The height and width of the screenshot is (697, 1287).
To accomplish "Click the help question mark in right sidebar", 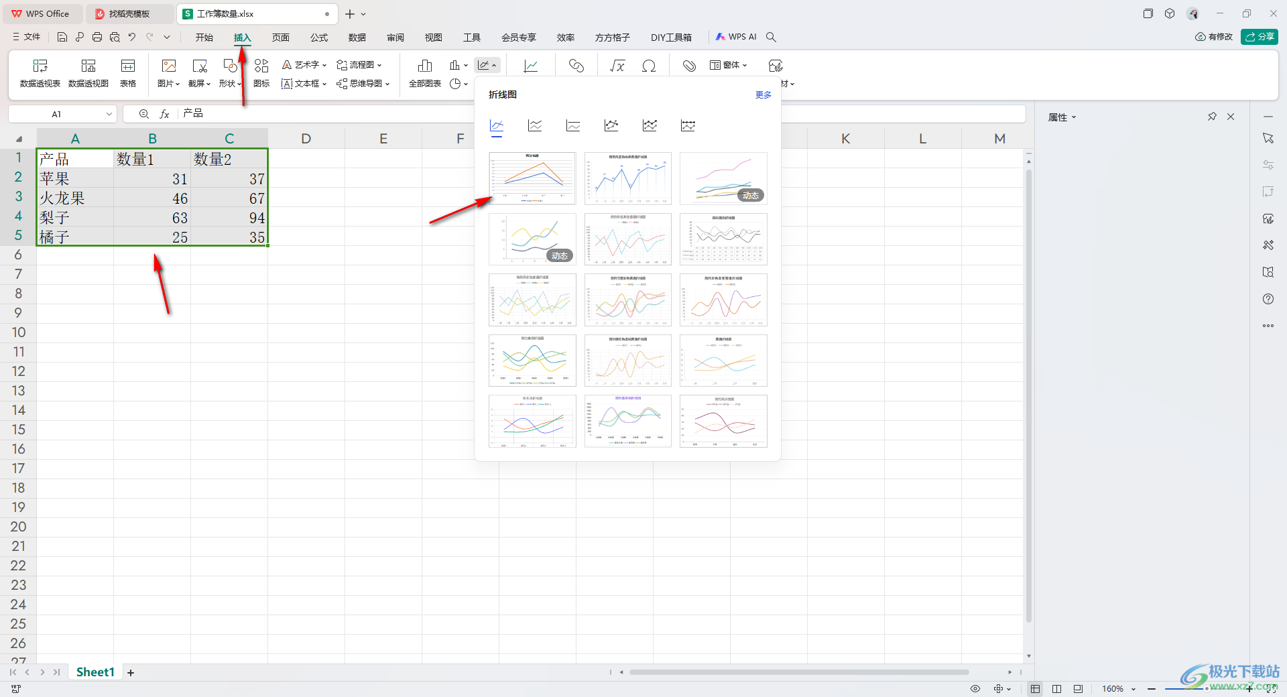I will [x=1268, y=299].
